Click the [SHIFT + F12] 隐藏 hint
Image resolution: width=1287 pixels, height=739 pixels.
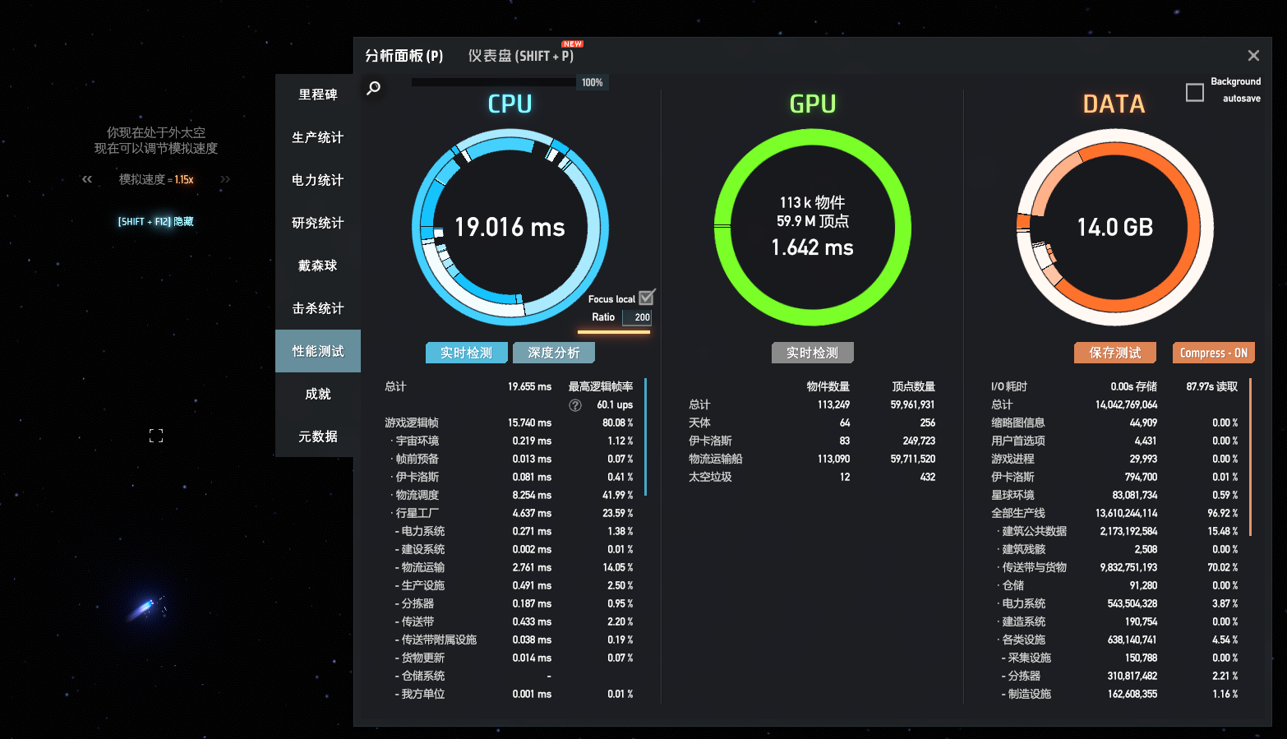(155, 222)
